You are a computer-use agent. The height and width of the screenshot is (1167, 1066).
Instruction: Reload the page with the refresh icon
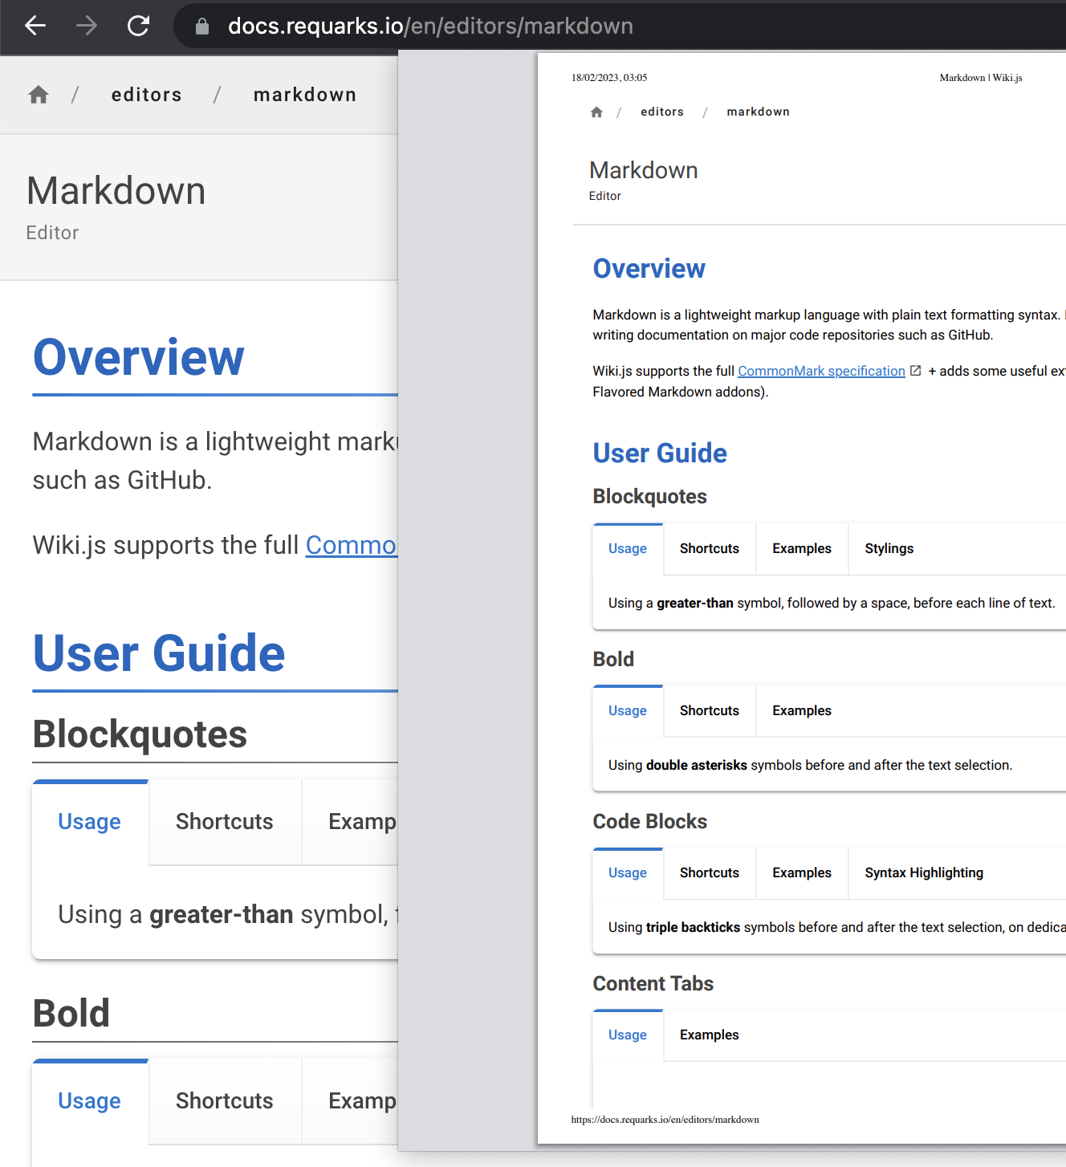pyautogui.click(x=139, y=26)
